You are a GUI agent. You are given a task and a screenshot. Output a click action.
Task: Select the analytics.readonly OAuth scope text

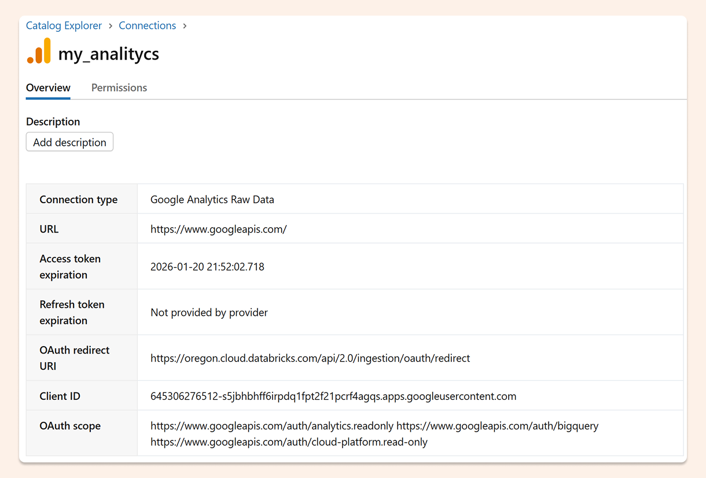[x=272, y=425]
